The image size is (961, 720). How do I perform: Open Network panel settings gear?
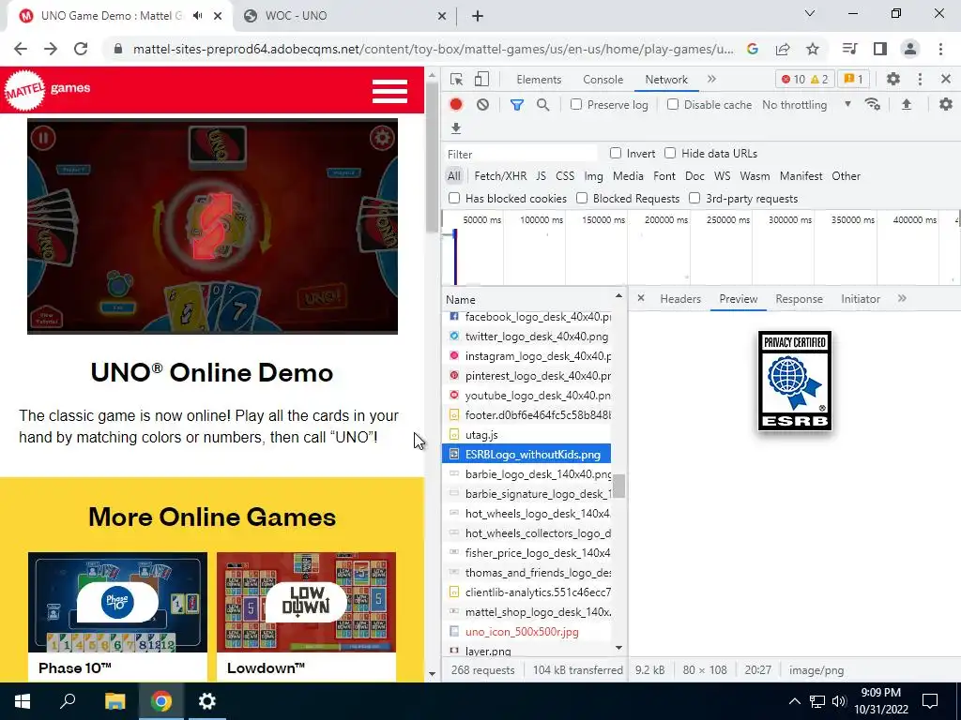pyautogui.click(x=946, y=105)
